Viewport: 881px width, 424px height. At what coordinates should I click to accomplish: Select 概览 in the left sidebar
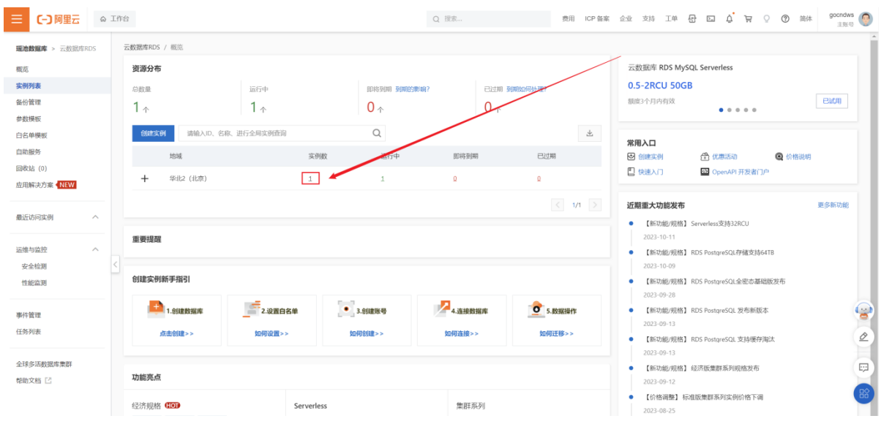point(23,69)
